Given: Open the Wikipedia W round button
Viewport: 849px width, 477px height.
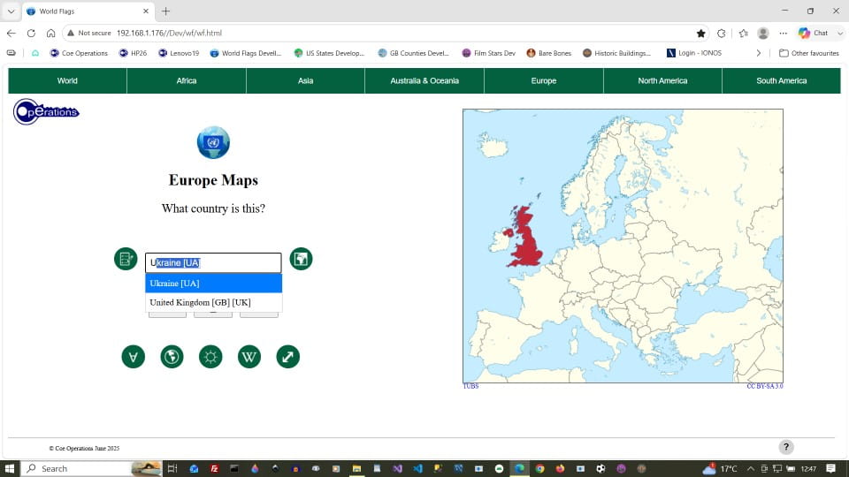Looking at the screenshot, I should [249, 357].
